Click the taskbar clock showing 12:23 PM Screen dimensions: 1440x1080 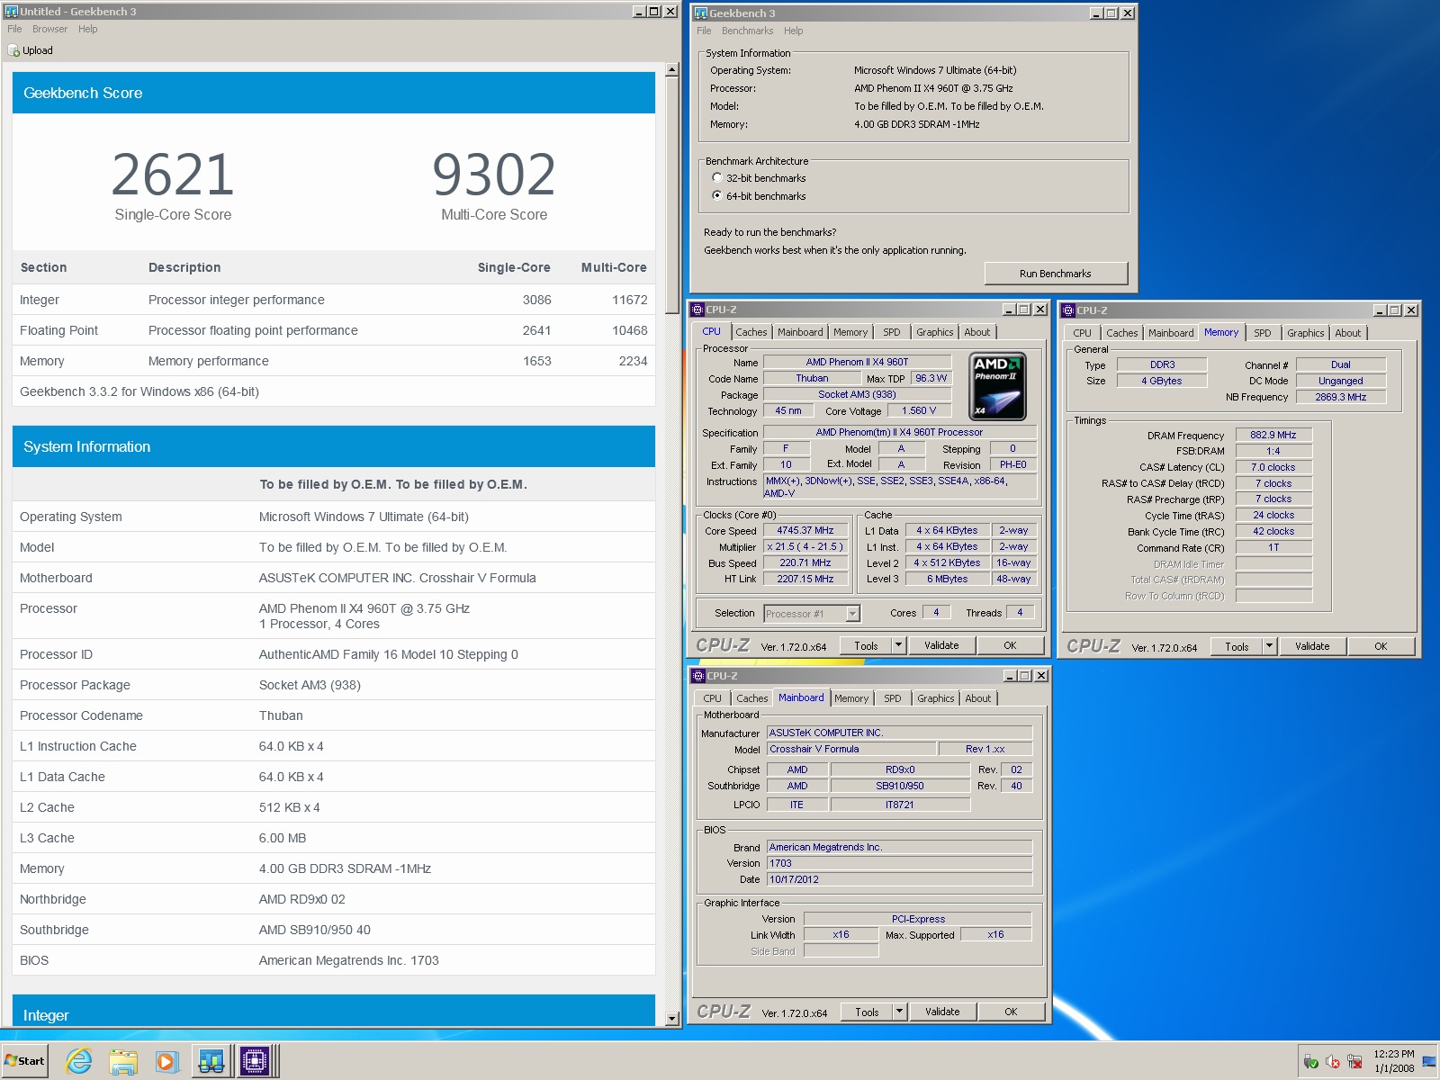coord(1394,1061)
